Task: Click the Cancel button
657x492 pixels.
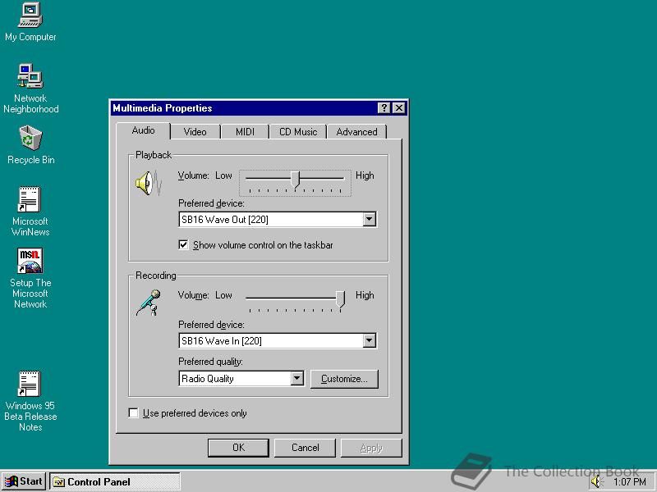Action: click(x=305, y=448)
